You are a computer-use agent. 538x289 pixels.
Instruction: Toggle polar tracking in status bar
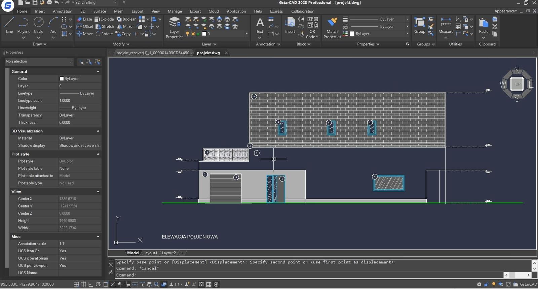(x=98, y=284)
